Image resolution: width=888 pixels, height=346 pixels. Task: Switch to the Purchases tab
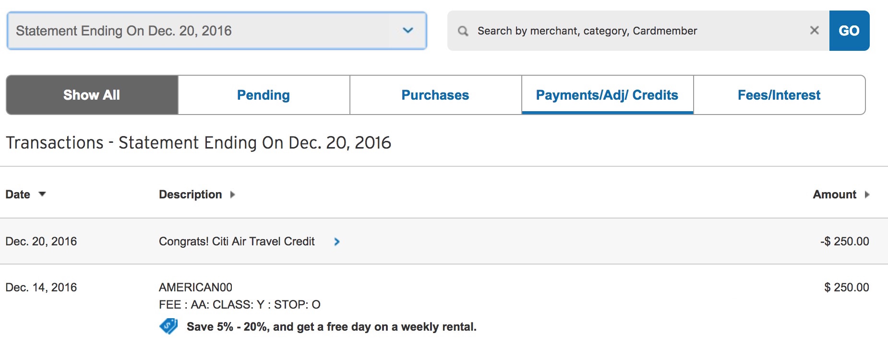tap(435, 95)
